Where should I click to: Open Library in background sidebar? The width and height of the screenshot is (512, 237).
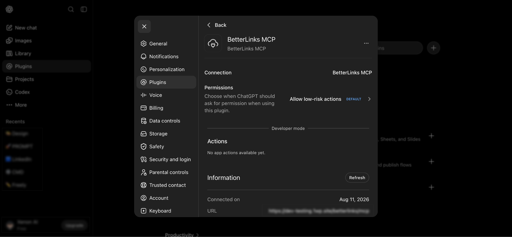click(46, 53)
